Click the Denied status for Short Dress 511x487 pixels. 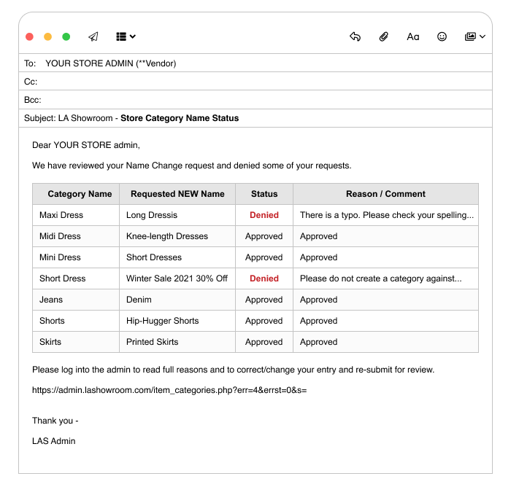tap(264, 278)
